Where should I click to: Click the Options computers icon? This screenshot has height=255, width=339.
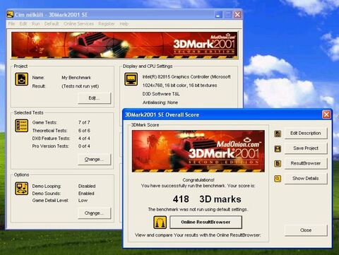click(22, 189)
